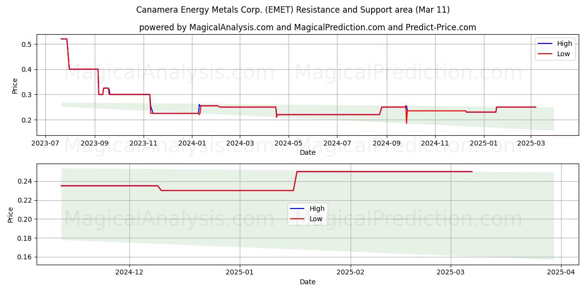Screen dimensions: 586x293
Task: Select 'Low' in the lower chart legend
Action: (x=316, y=219)
